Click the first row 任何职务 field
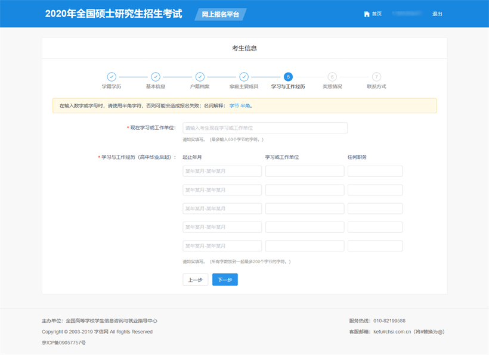The height and width of the screenshot is (355, 489). pos(375,172)
